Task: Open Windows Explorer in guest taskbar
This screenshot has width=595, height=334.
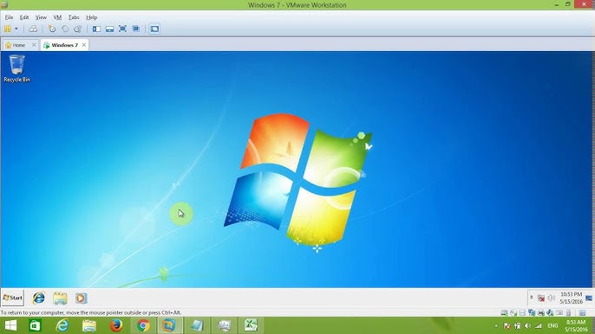Action: 60,298
